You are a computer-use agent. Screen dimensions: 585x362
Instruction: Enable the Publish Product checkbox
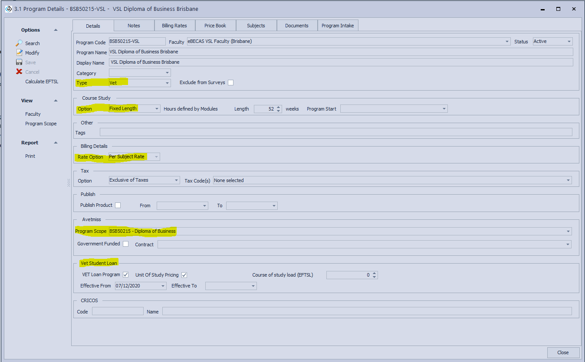[x=118, y=205]
